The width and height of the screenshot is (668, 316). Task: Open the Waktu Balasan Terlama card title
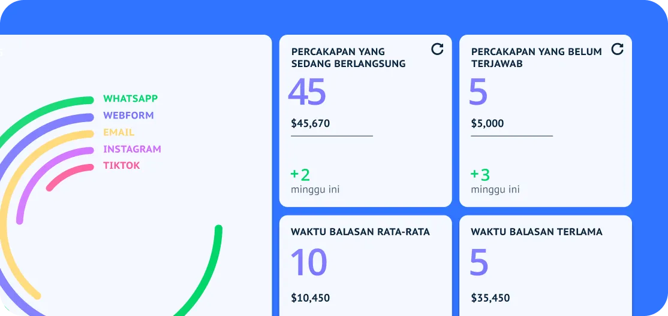(536, 232)
